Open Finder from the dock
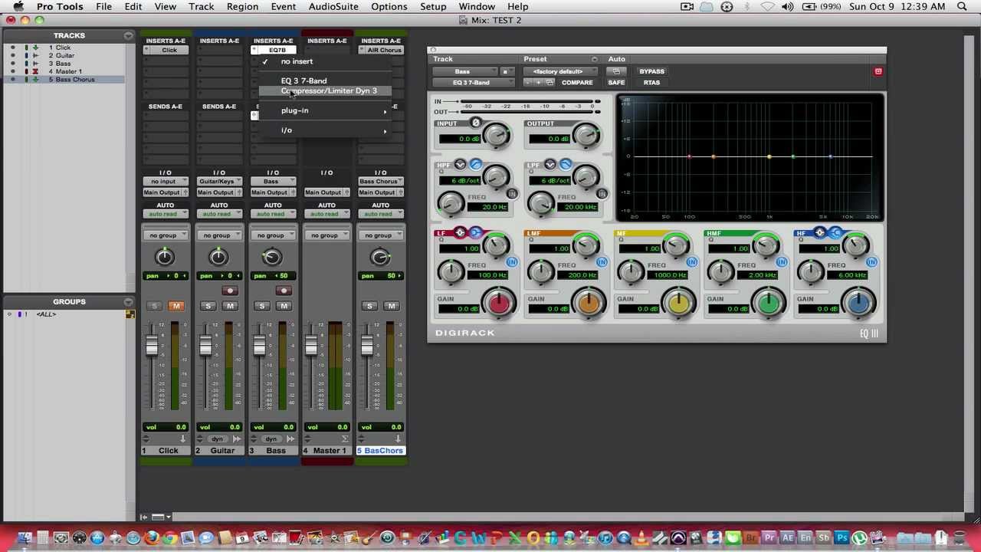The height and width of the screenshot is (552, 981). tap(25, 538)
